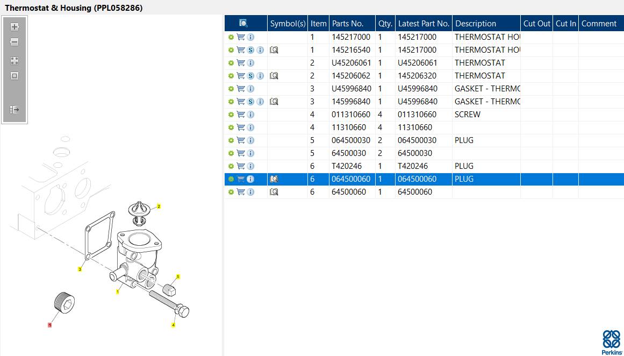This screenshot has width=624, height=356.
Task: Click the Perkins logo
Action: click(x=611, y=341)
